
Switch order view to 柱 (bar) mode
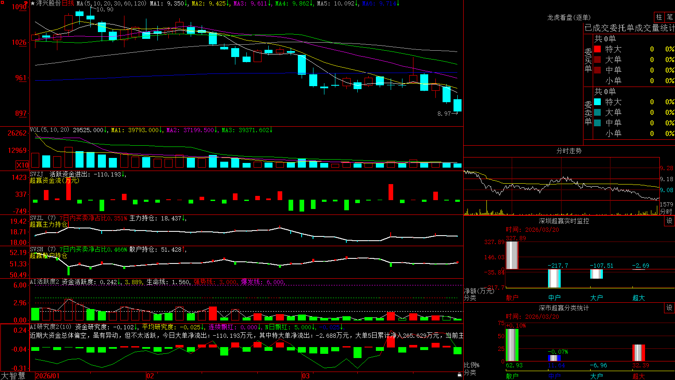pyautogui.click(x=659, y=17)
